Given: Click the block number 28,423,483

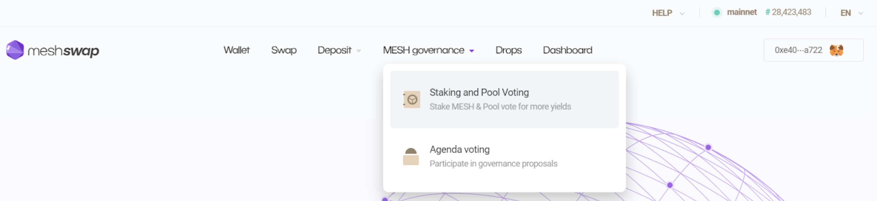Looking at the screenshot, I should click(791, 12).
